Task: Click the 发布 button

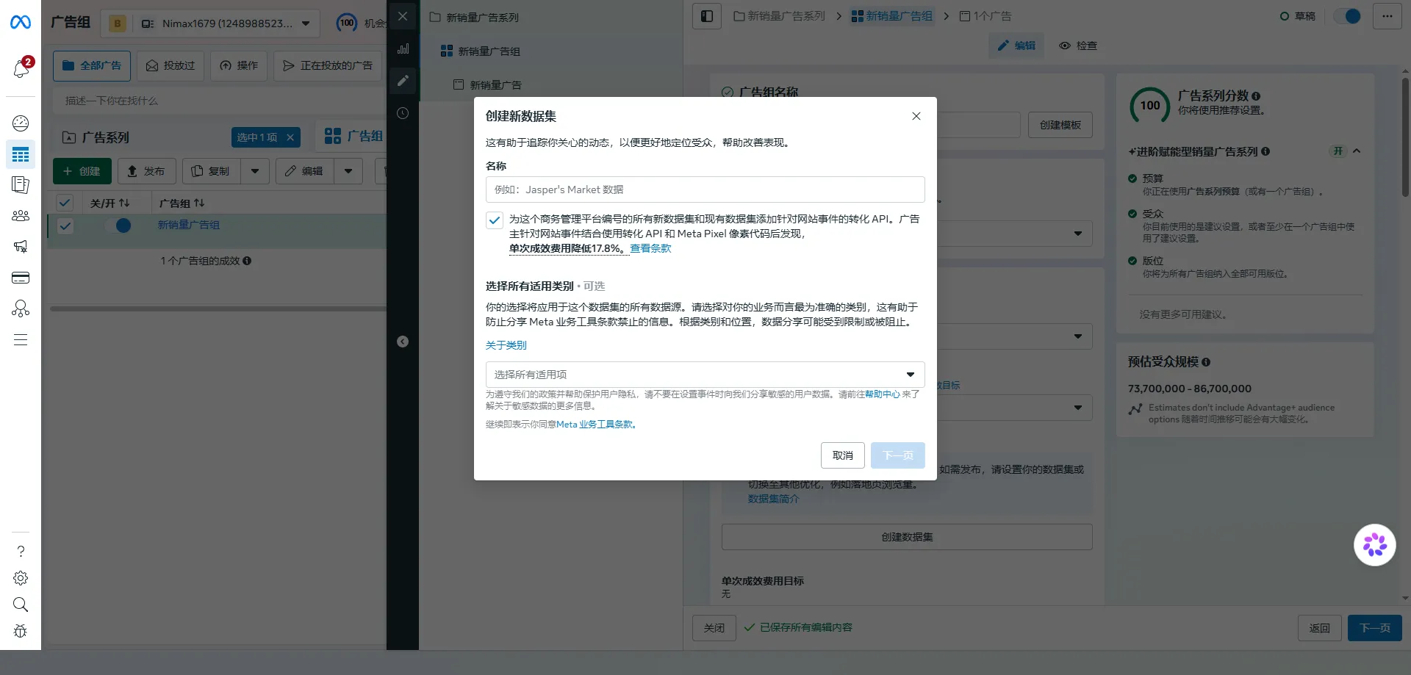Action: pyautogui.click(x=146, y=171)
